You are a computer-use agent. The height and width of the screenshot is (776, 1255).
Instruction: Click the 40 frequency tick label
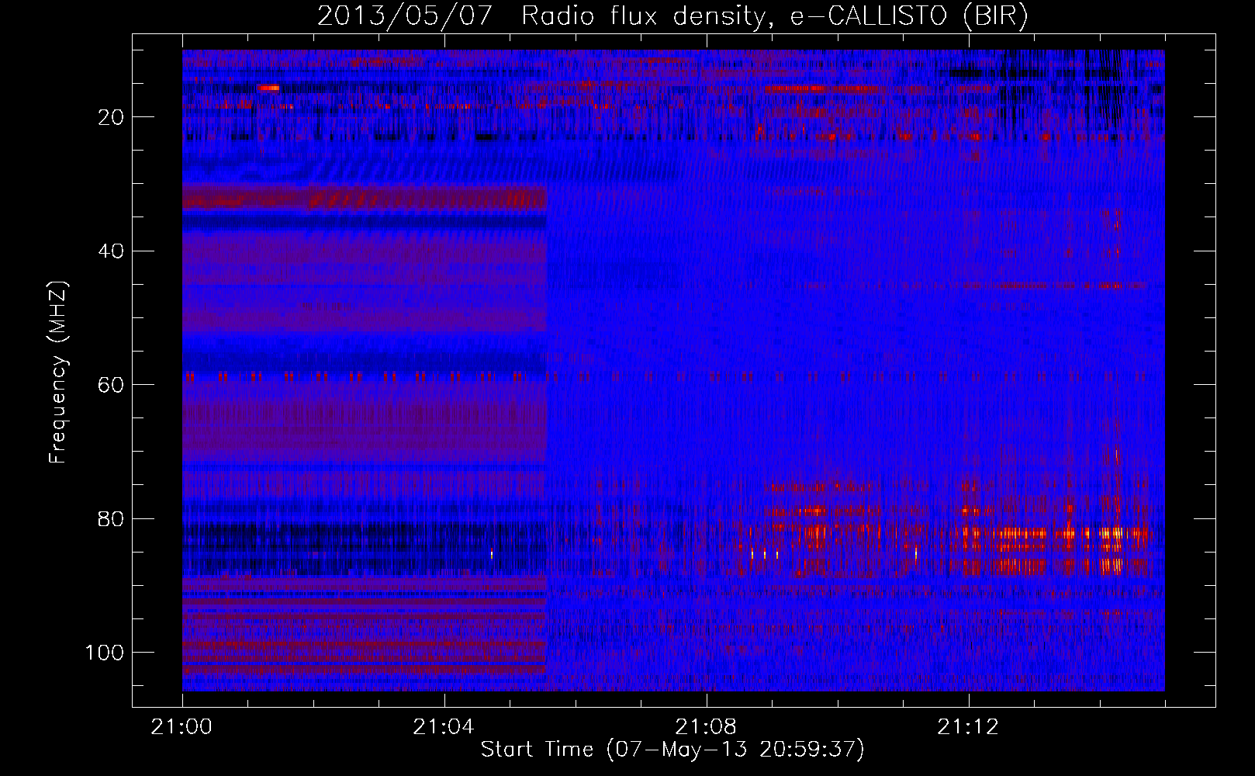point(111,251)
